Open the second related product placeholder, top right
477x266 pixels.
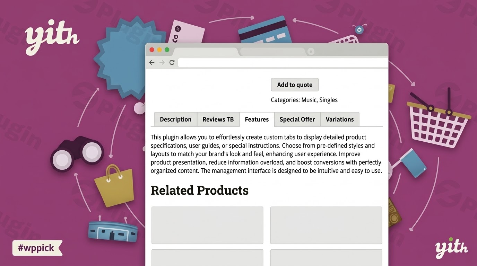pos(326,225)
